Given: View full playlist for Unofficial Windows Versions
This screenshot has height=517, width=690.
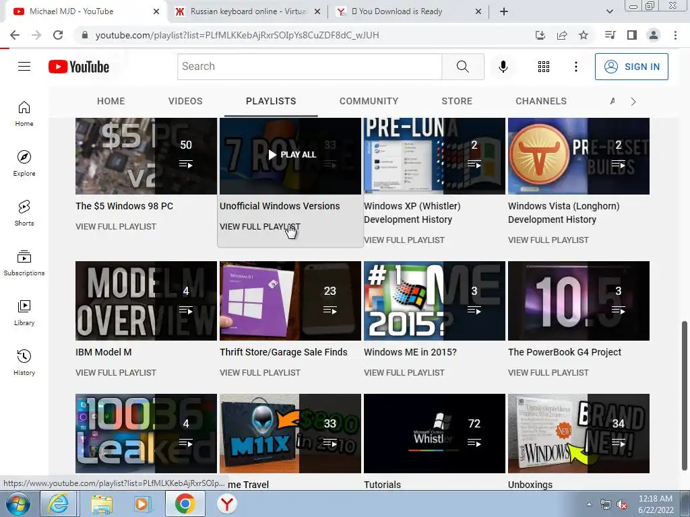Looking at the screenshot, I should click(x=260, y=227).
